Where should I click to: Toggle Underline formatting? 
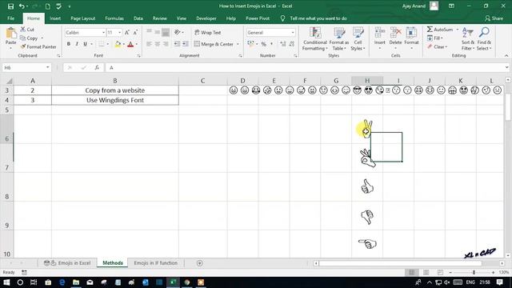point(86,44)
